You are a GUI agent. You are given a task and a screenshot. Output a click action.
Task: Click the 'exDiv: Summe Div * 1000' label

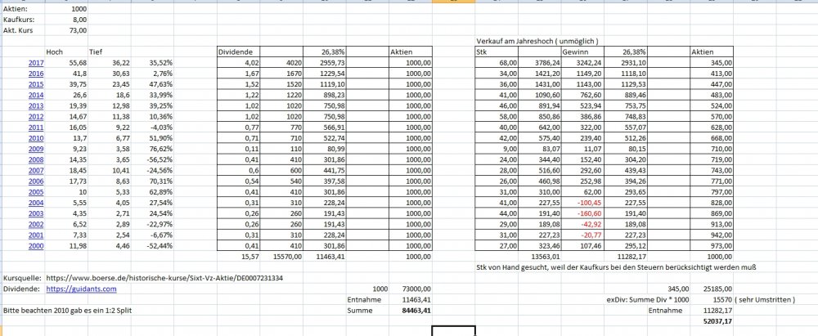(647, 299)
